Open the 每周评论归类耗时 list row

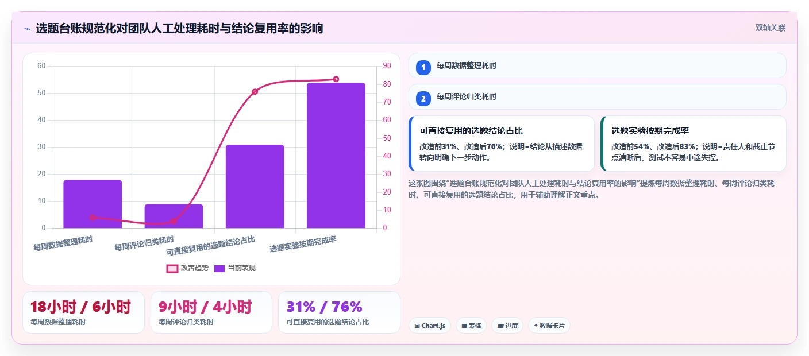click(x=597, y=96)
